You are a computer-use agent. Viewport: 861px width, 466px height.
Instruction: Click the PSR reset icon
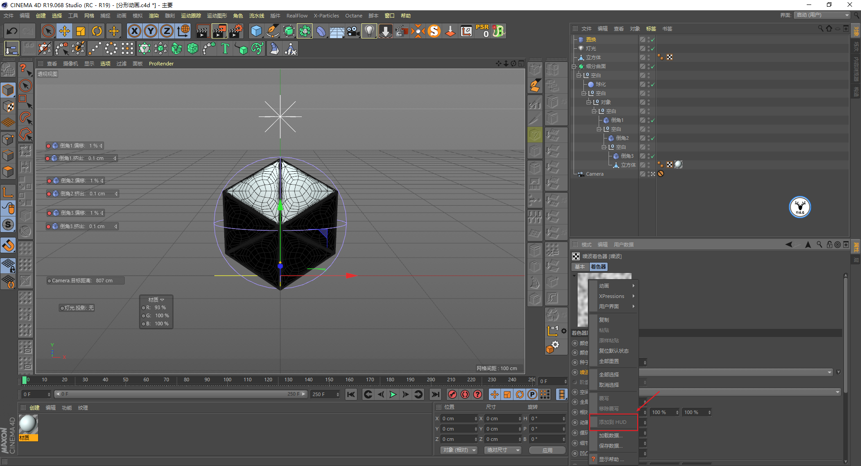[x=483, y=31]
